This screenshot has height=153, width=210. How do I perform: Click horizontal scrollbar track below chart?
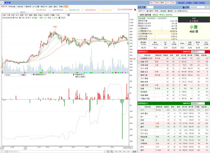tap(61, 152)
